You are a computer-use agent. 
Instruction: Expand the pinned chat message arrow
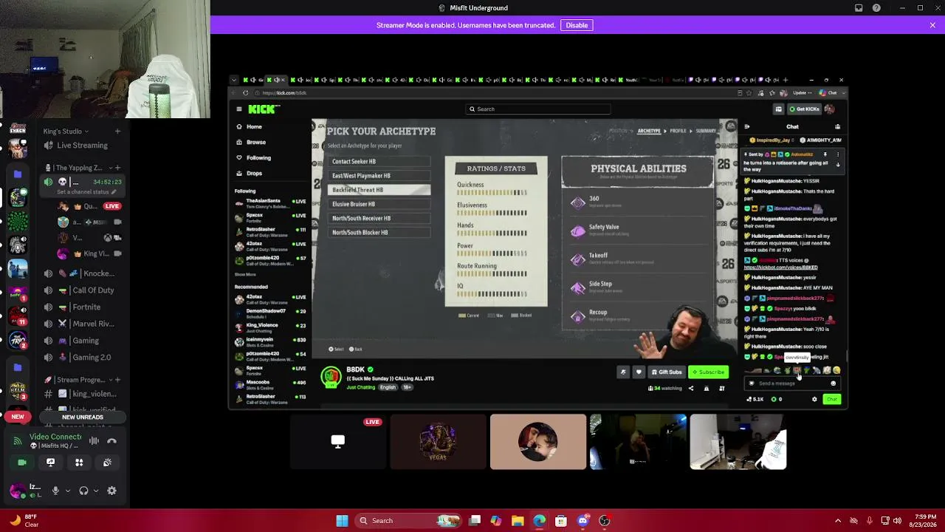(x=838, y=164)
